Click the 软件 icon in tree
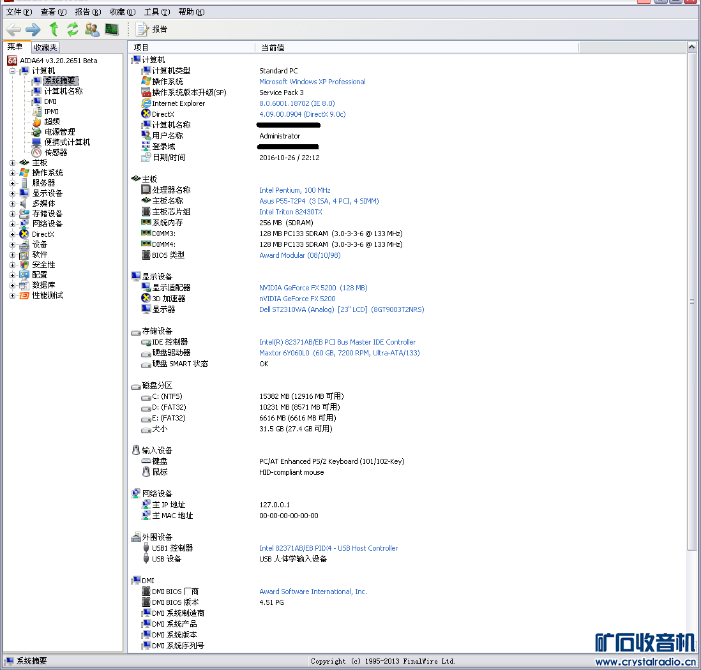701x670 pixels. click(24, 255)
